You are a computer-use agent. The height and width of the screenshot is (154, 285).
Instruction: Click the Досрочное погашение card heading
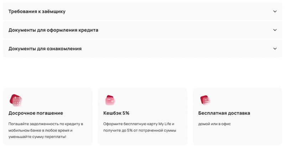pyautogui.click(x=36, y=113)
